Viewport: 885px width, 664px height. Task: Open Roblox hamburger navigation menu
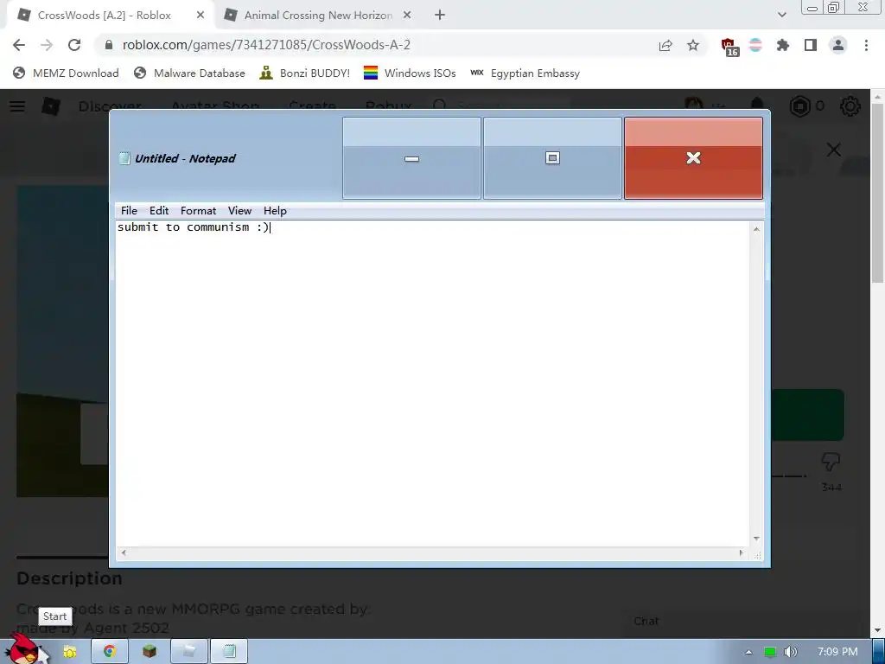click(17, 106)
